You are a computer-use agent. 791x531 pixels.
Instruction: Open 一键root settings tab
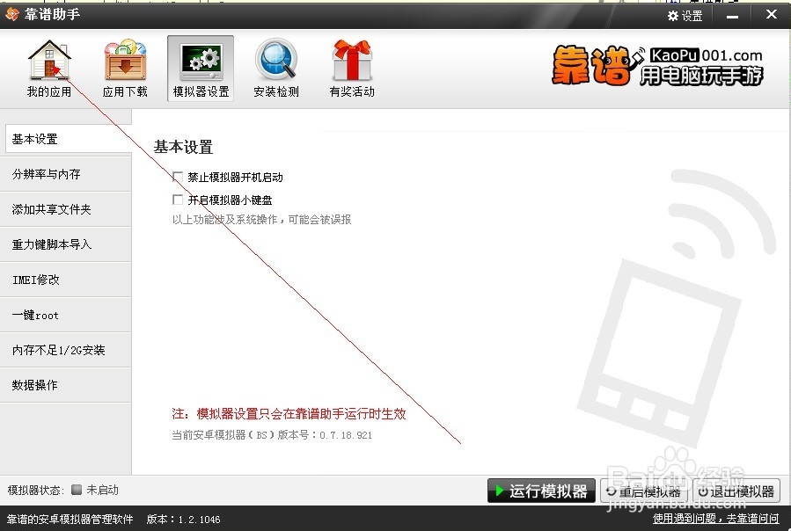pos(66,315)
